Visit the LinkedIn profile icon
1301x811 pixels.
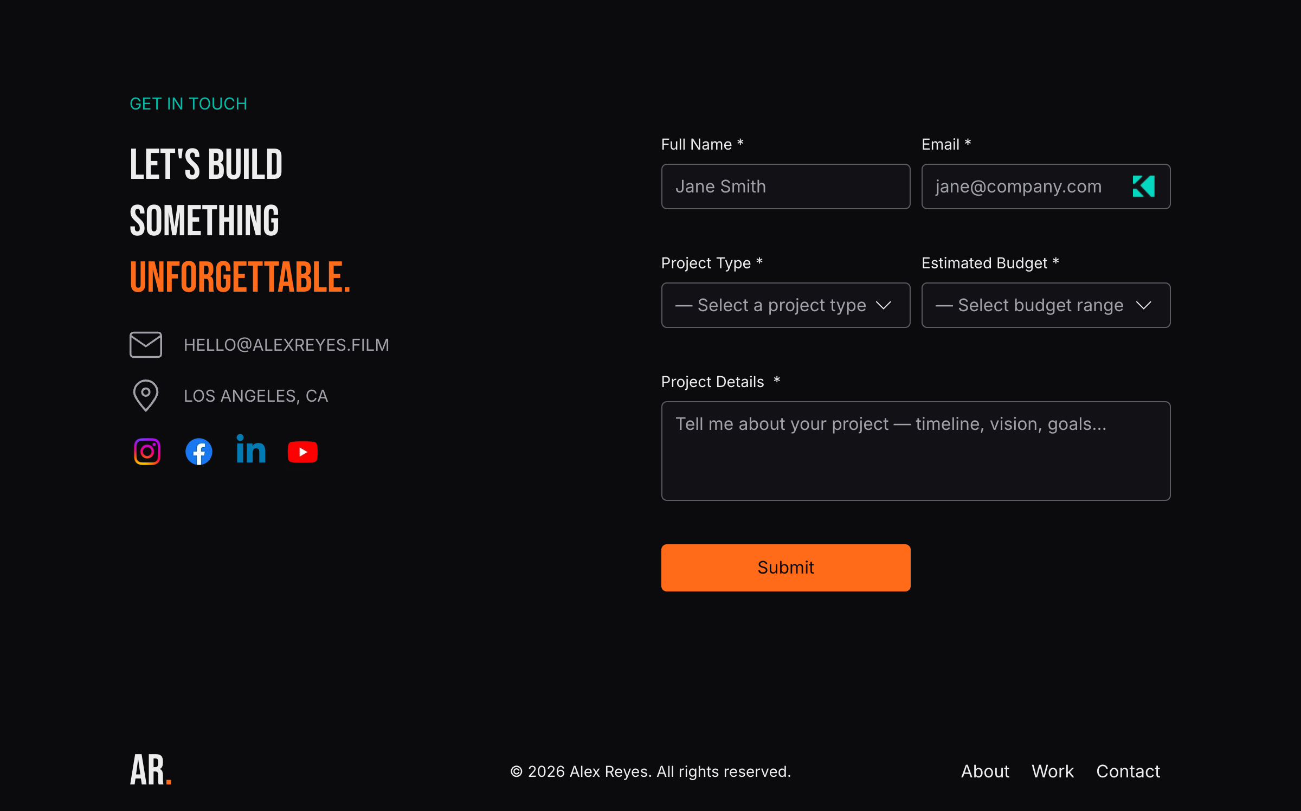click(x=251, y=449)
